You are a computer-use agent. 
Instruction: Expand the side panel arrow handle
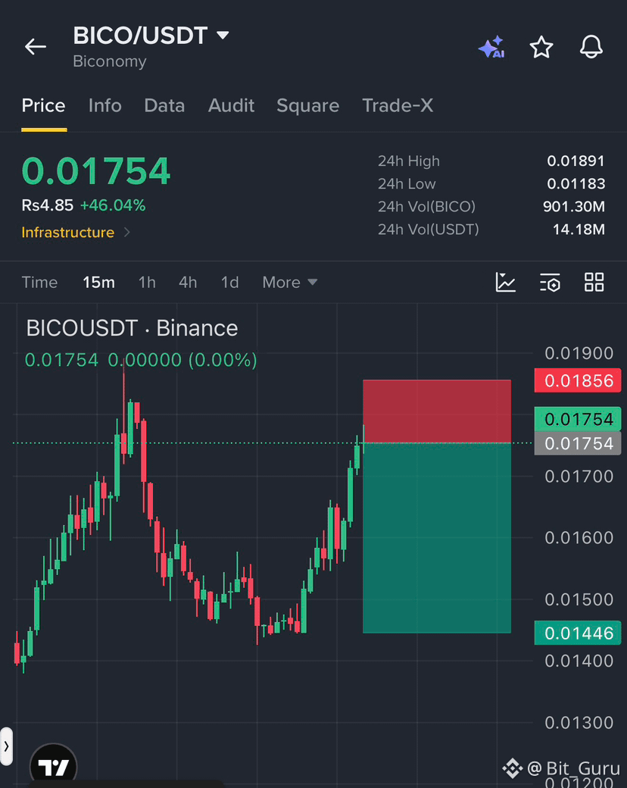coord(6,746)
